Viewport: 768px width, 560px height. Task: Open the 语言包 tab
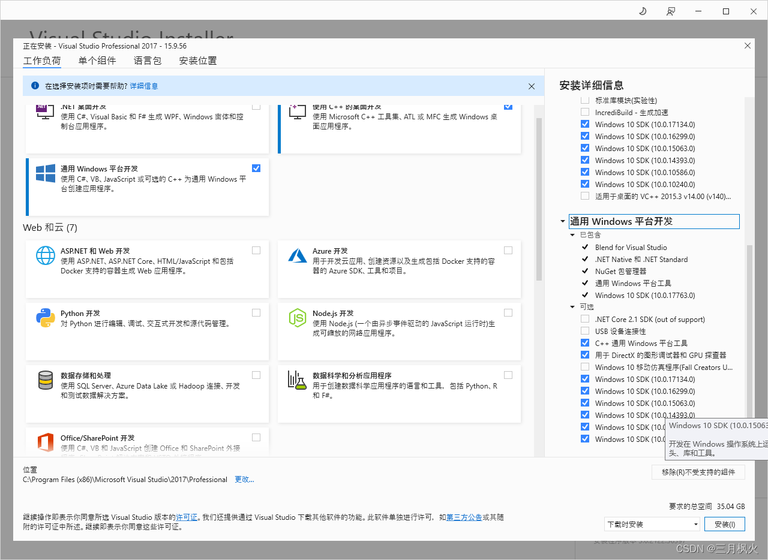tap(148, 61)
